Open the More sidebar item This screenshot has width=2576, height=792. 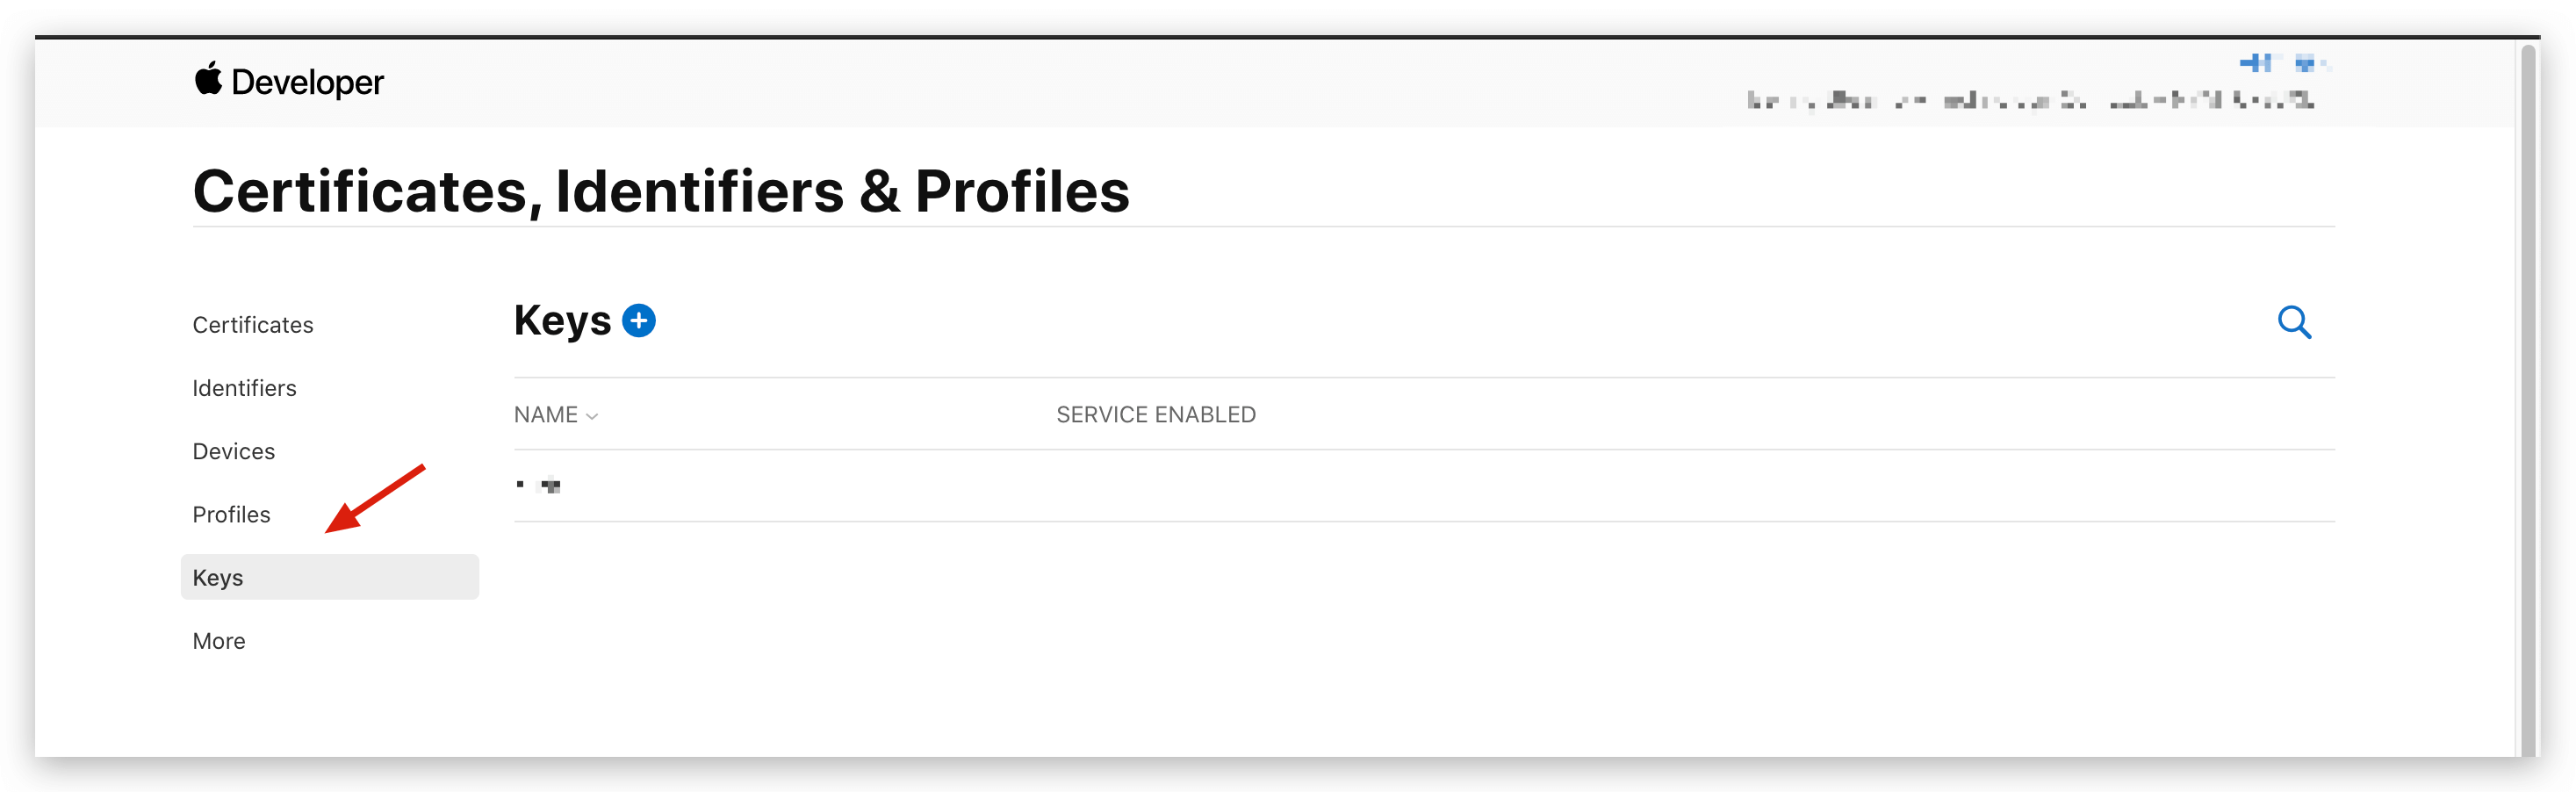(x=219, y=641)
